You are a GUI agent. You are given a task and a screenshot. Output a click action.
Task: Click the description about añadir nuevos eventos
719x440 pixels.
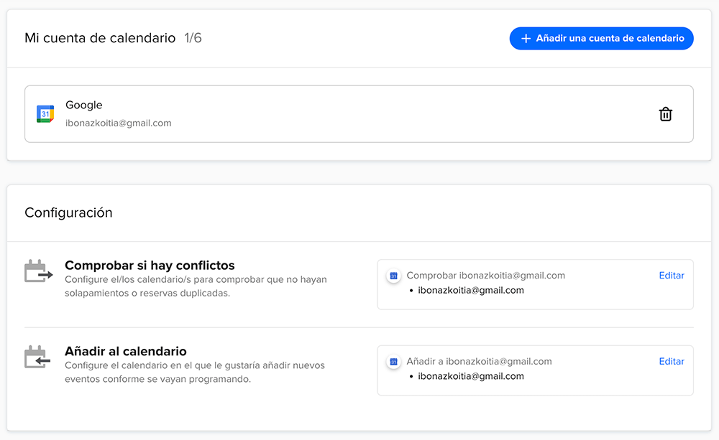(x=195, y=373)
